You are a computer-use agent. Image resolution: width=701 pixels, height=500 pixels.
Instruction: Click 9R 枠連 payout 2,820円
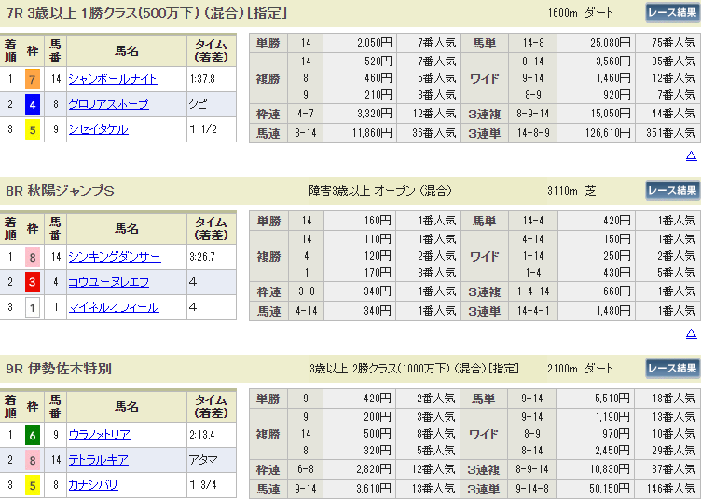(x=375, y=469)
